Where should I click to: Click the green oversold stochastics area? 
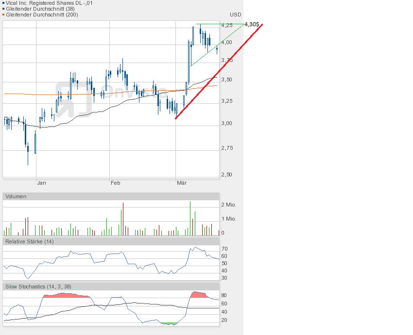(x=169, y=323)
